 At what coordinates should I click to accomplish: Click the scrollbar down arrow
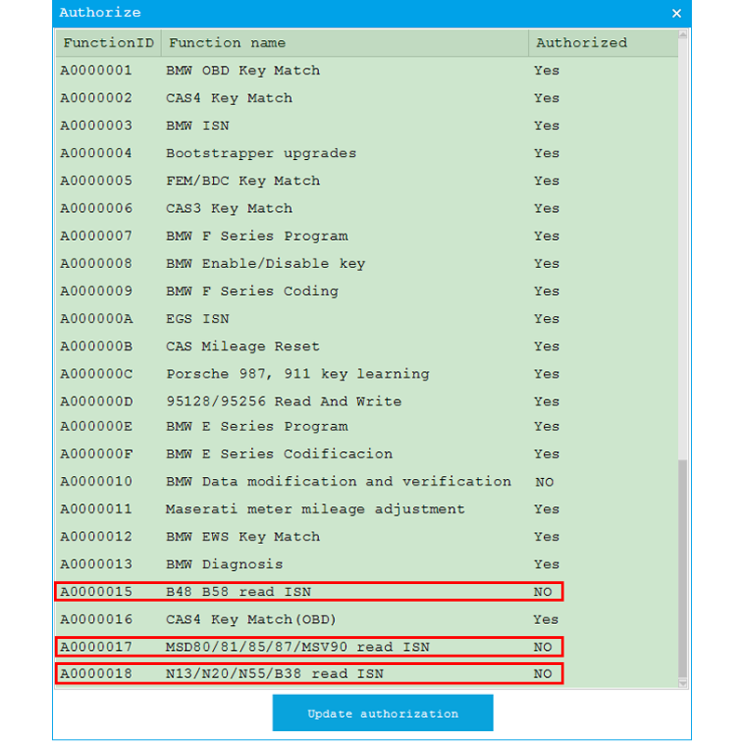[x=683, y=684]
